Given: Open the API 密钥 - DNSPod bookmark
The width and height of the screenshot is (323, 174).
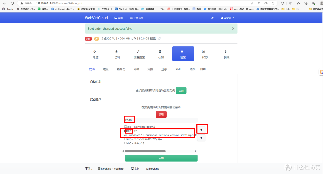Looking at the screenshot, I should (x=215, y=9).
